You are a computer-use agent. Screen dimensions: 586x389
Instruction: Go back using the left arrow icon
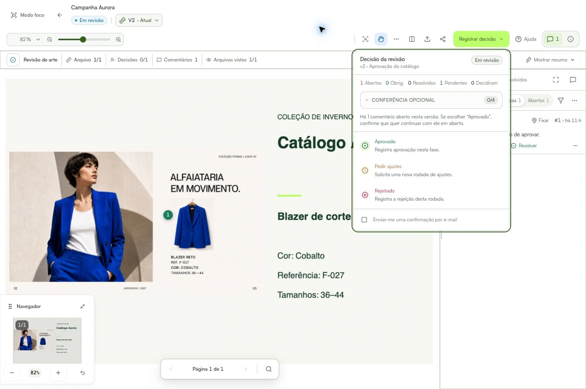click(x=60, y=15)
